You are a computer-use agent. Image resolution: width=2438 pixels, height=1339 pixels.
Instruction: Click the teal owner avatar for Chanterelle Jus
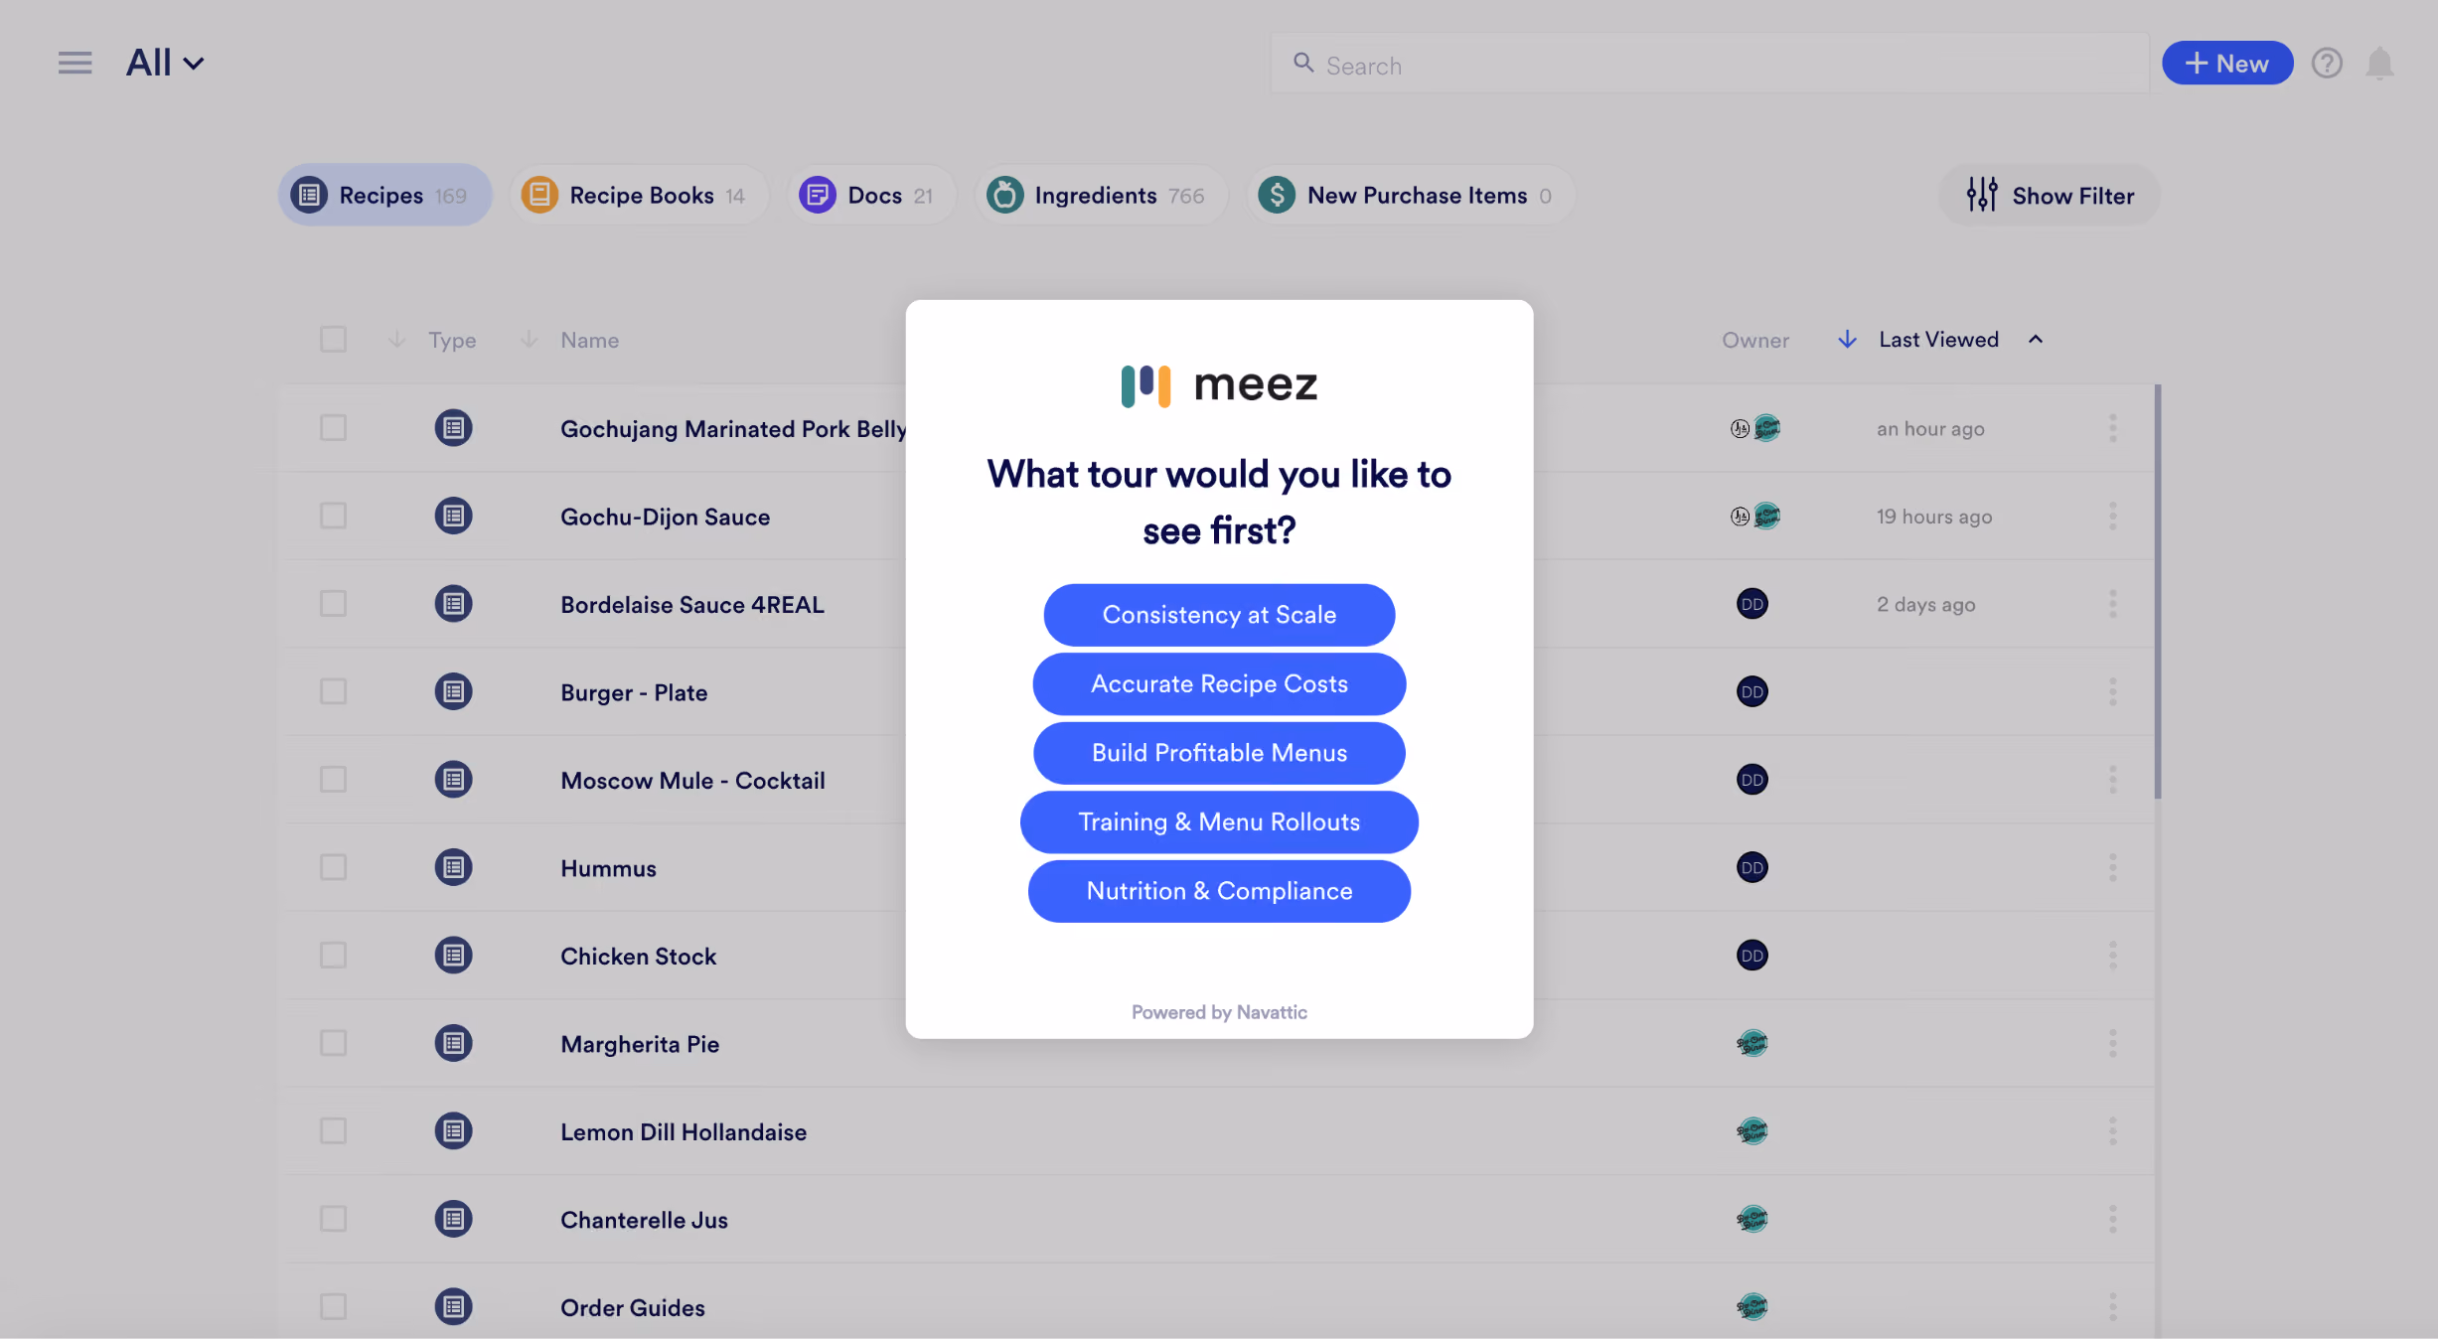point(1752,1219)
